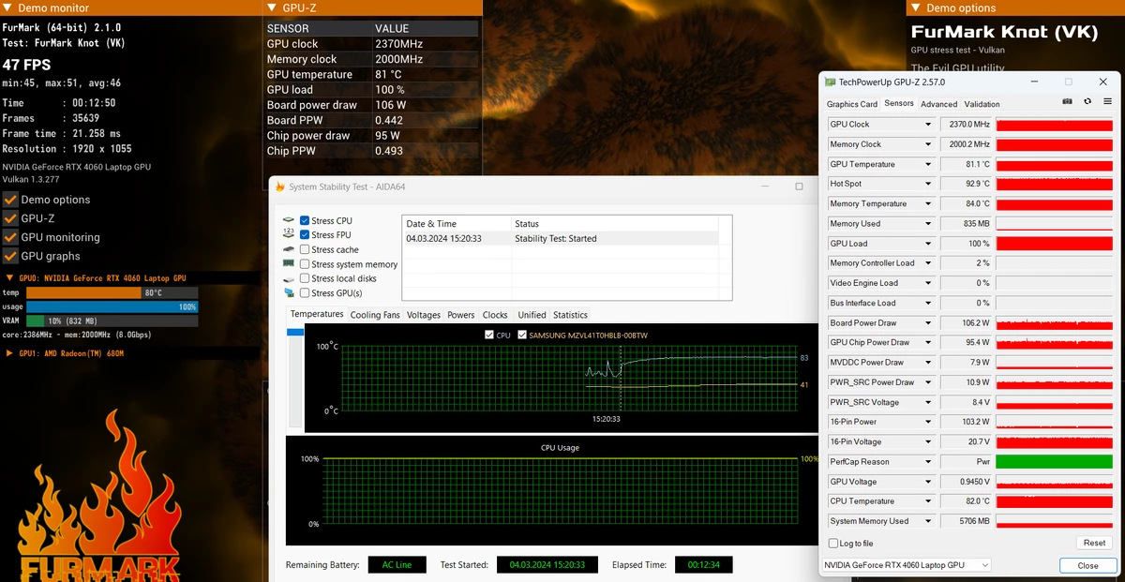
Task: Click the RAM module icon beside Stress system memory
Action: (289, 264)
